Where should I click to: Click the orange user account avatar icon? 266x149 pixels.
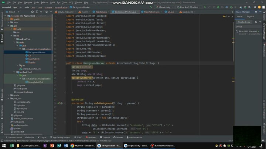(259, 7)
